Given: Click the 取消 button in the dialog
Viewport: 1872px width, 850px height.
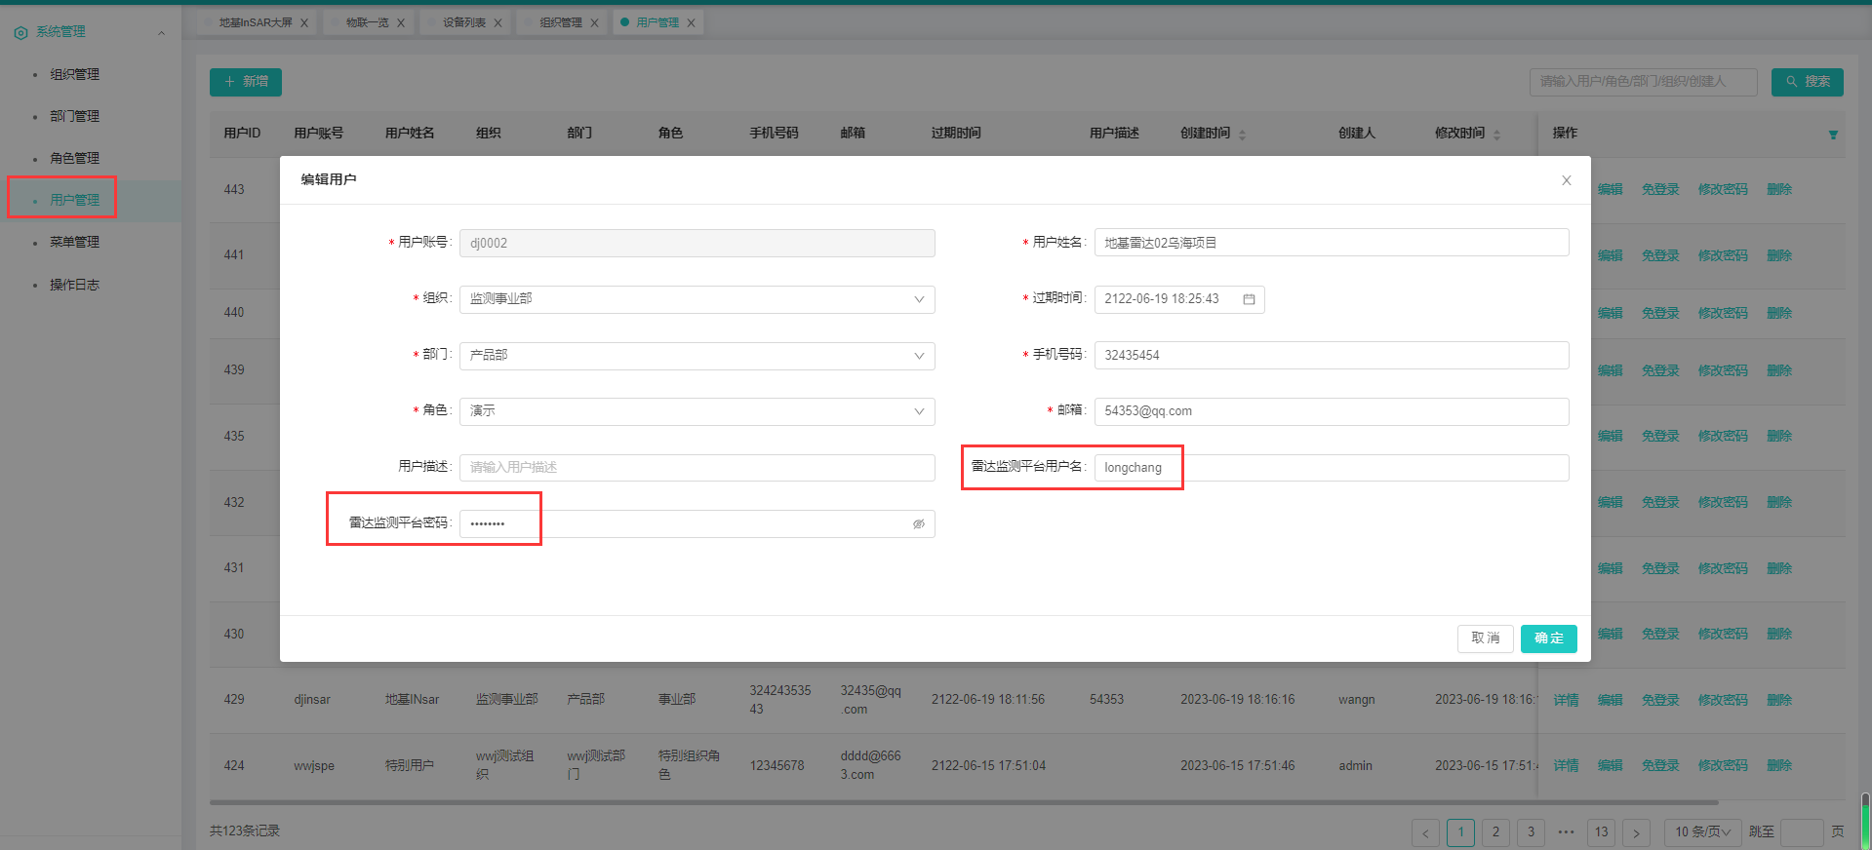Looking at the screenshot, I should pyautogui.click(x=1485, y=638).
